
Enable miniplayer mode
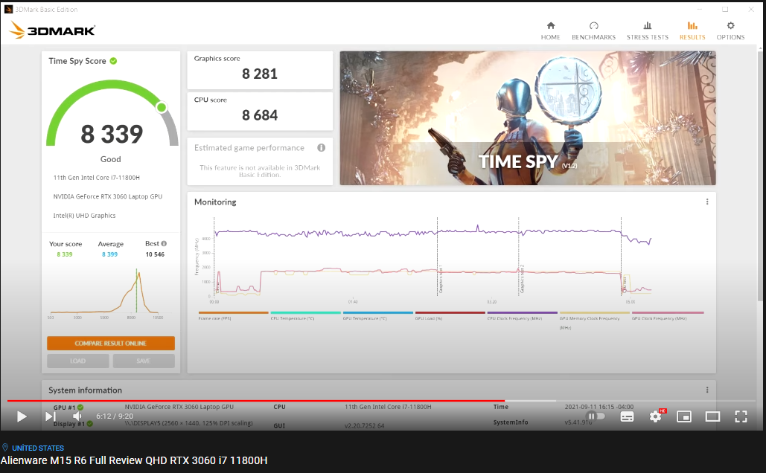684,416
